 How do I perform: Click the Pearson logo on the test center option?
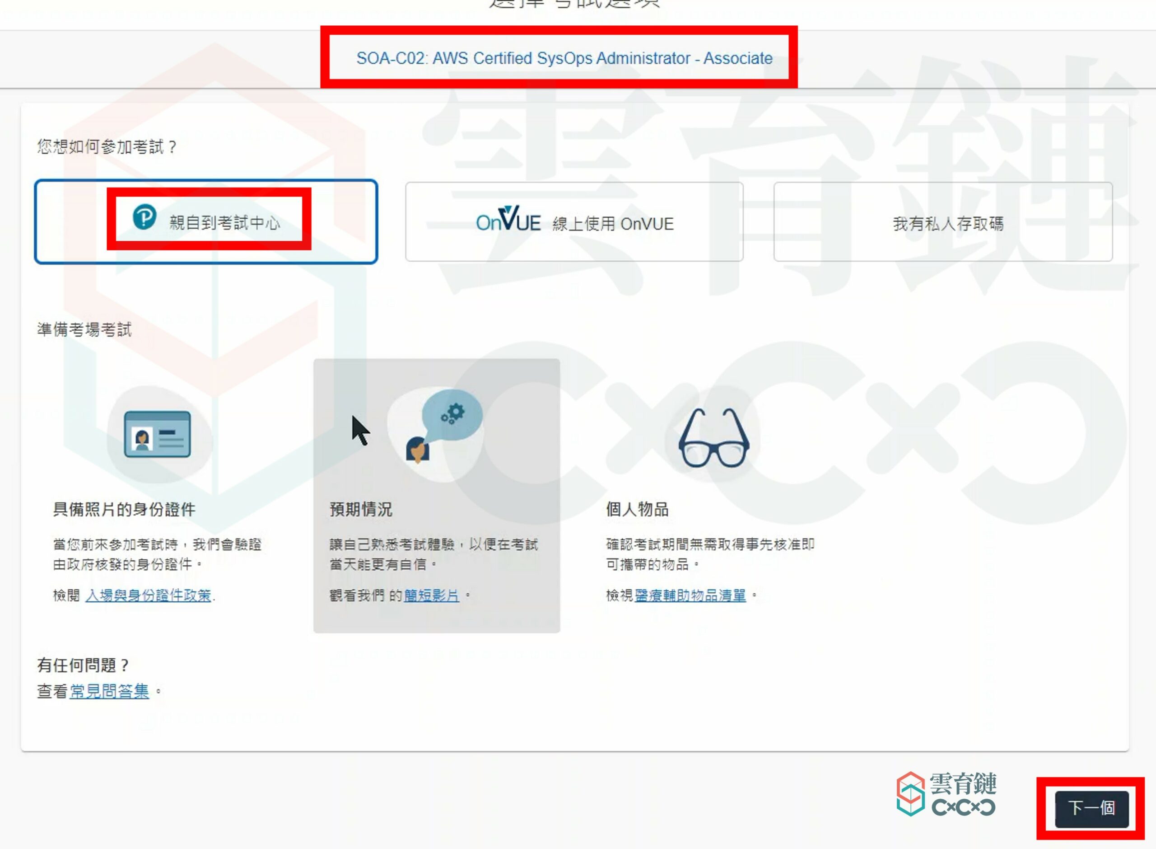144,217
